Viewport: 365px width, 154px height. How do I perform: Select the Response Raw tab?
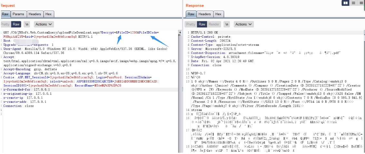[x=191, y=14]
